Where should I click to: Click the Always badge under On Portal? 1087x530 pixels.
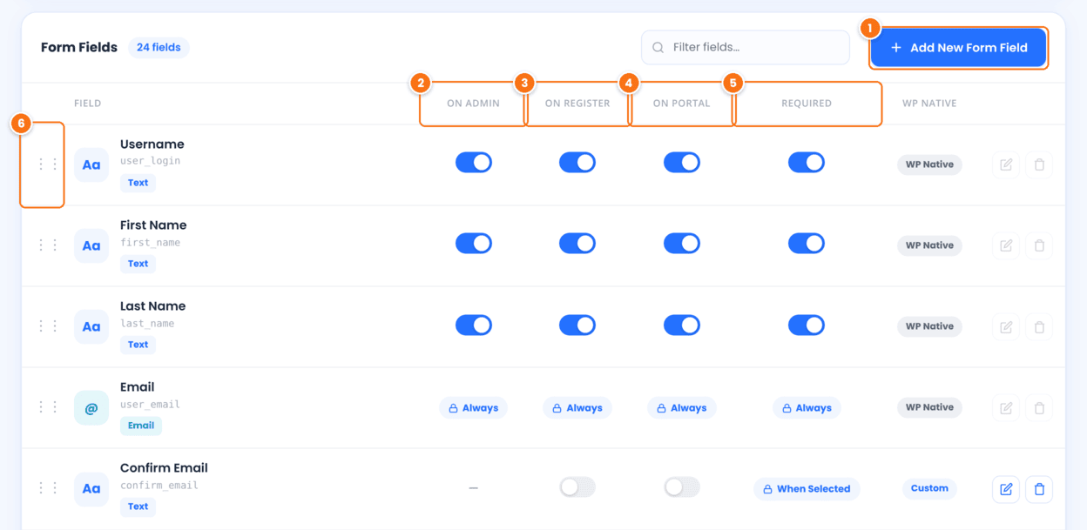[682, 408]
